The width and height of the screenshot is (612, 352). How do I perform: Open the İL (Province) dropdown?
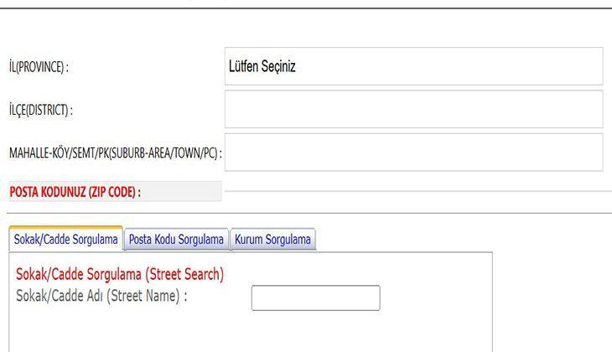point(413,66)
